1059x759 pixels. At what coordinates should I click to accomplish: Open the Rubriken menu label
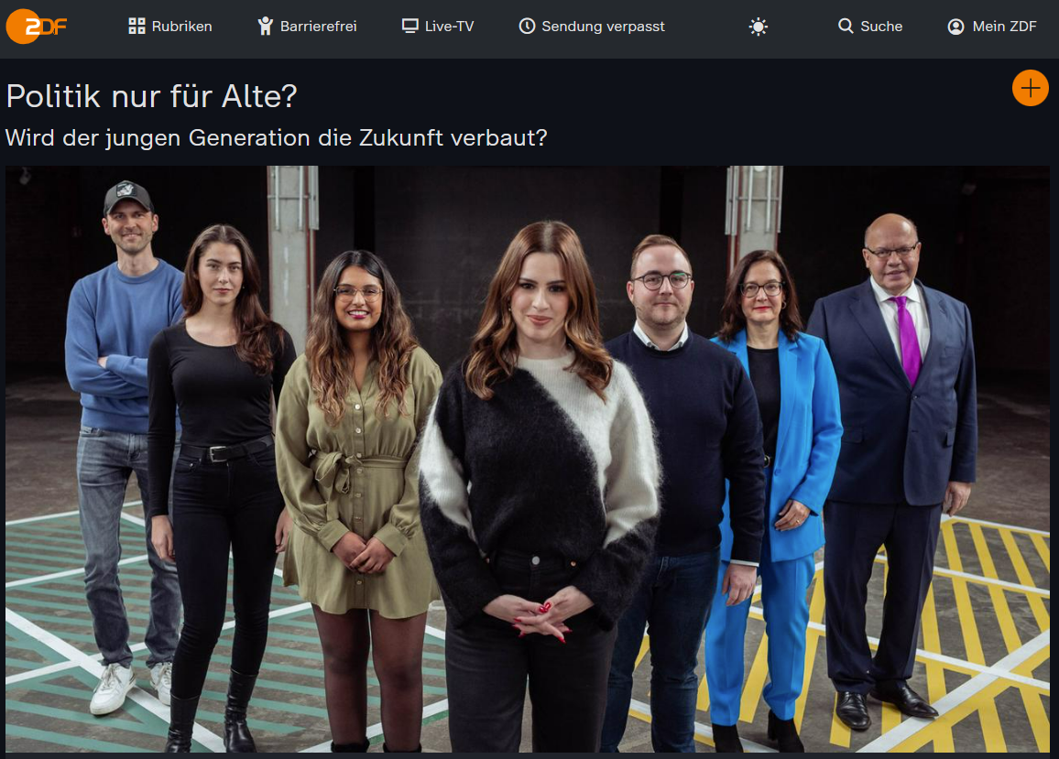pos(181,27)
